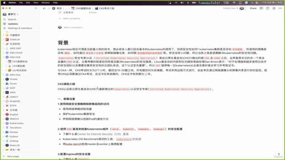Click the Share button
Image resolution: width=285 pixels, height=160 pixels.
[x=253, y=8]
